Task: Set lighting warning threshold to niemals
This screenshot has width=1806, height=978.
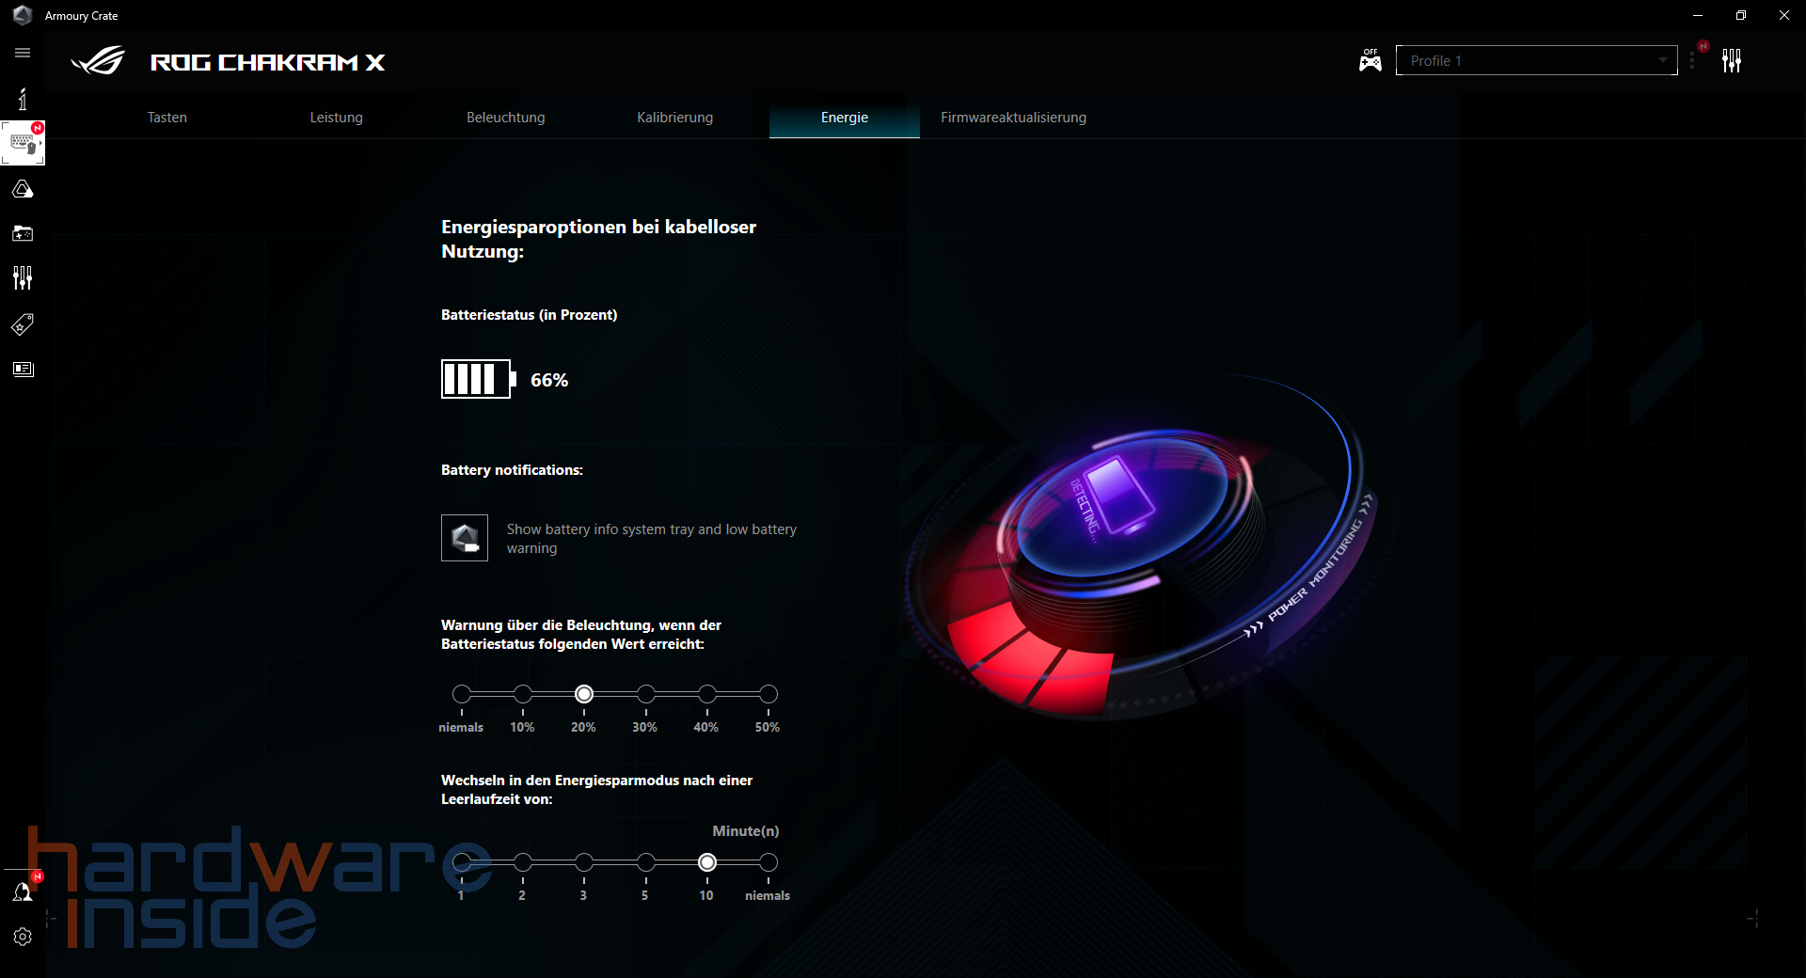Action: click(460, 695)
